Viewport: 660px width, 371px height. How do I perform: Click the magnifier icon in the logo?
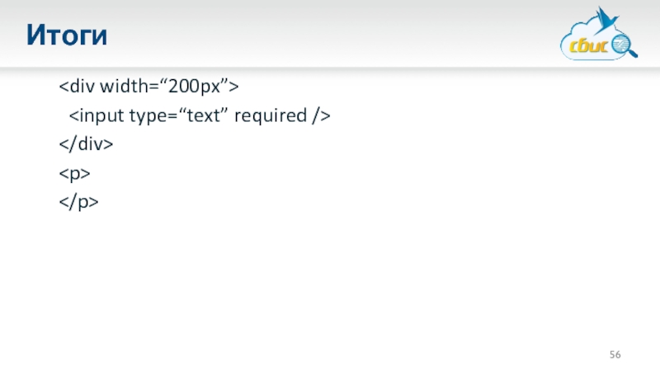click(x=621, y=44)
